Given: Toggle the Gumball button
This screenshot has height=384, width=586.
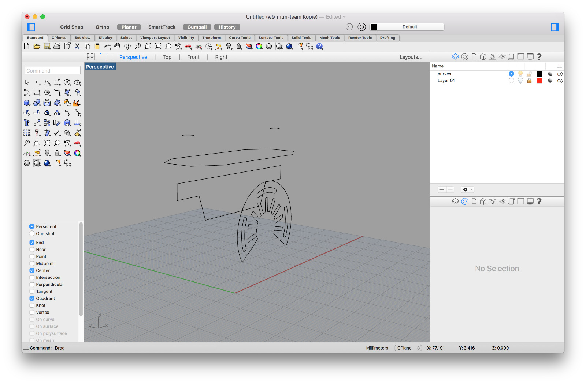Looking at the screenshot, I should tap(197, 27).
